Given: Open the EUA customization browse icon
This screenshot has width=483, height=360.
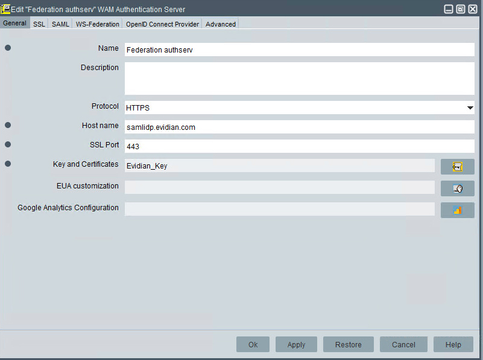Looking at the screenshot, I should click(457, 188).
